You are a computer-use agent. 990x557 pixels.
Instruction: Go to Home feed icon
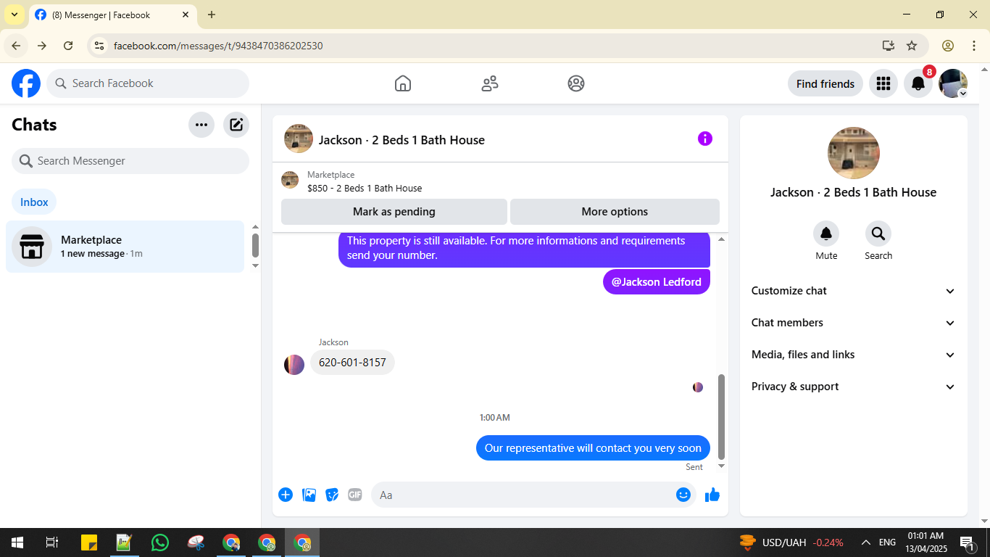pyautogui.click(x=403, y=83)
